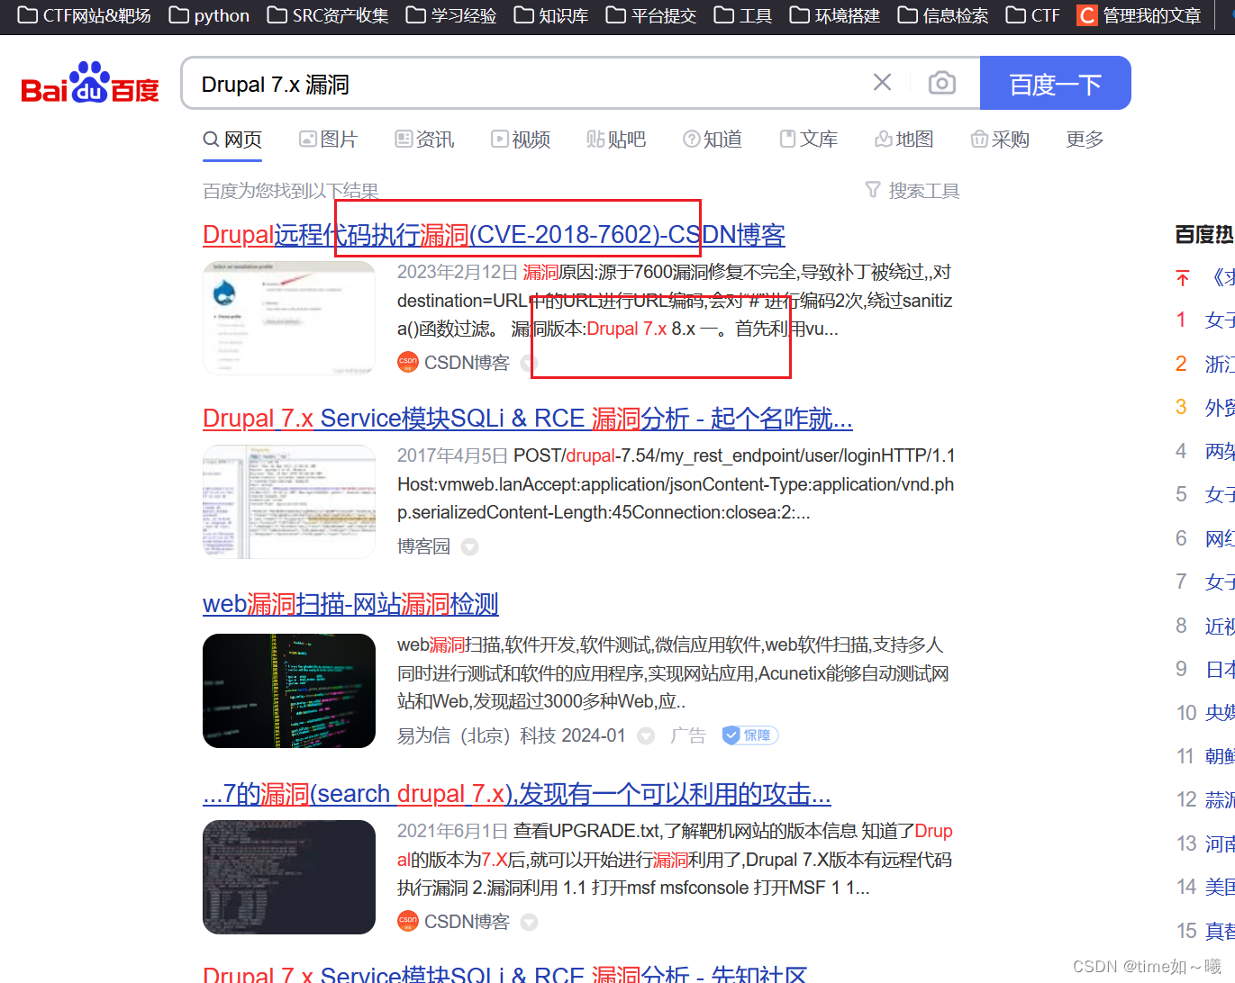Viewport: 1235px width, 983px height.
Task: Expand the dropdown beside the last CSDN博客 source
Action: click(529, 923)
